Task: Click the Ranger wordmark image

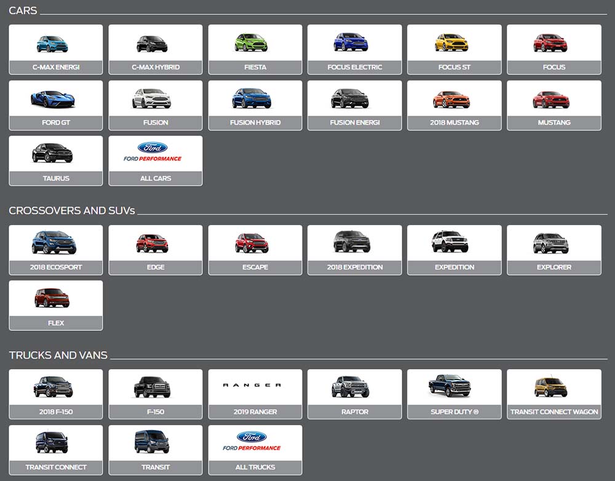Action: click(252, 385)
